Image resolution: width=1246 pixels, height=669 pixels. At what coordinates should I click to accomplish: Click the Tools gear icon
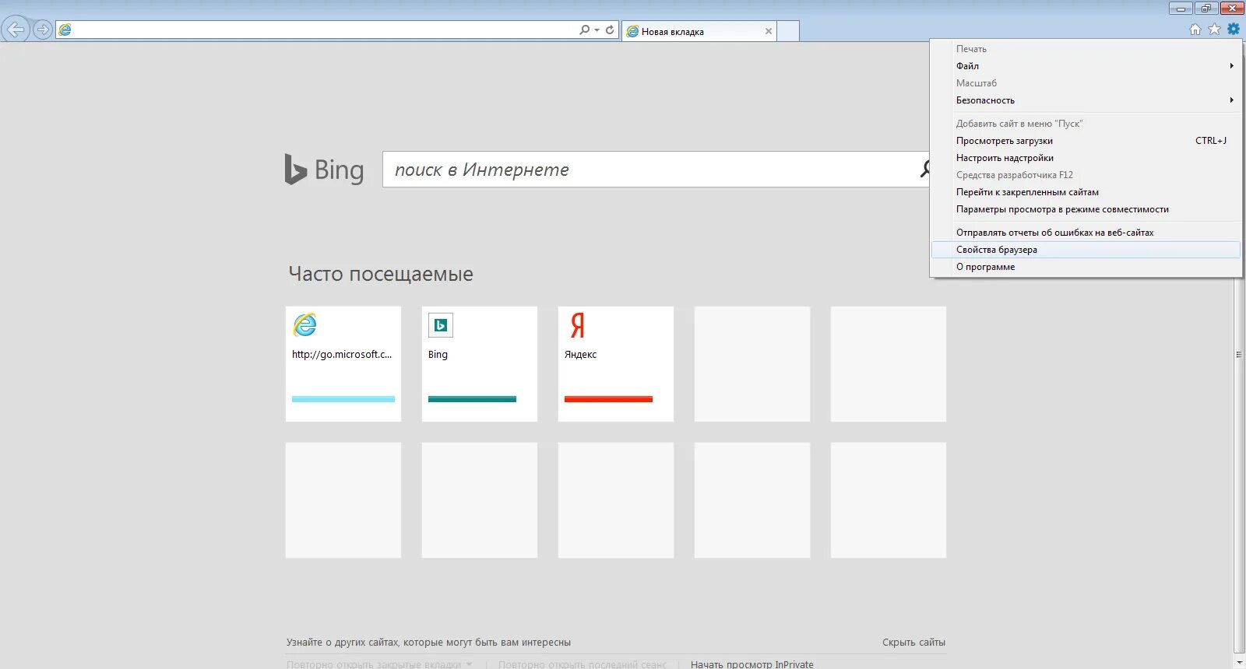tap(1234, 29)
